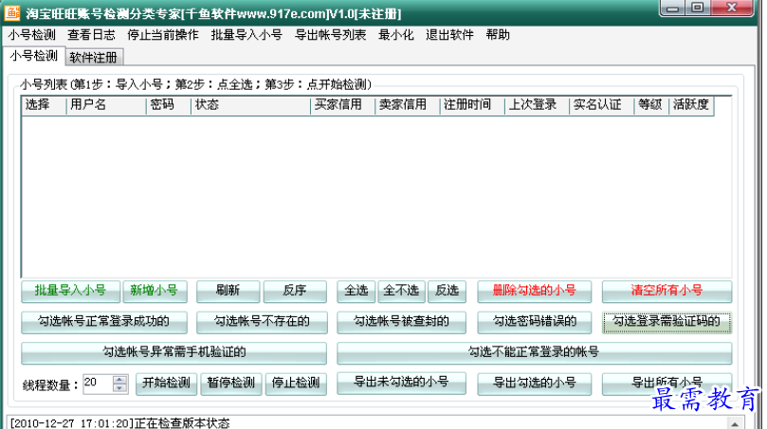Sort by 买家信用 column header
Image resolution: width=767 pixels, height=429 pixels.
point(342,105)
